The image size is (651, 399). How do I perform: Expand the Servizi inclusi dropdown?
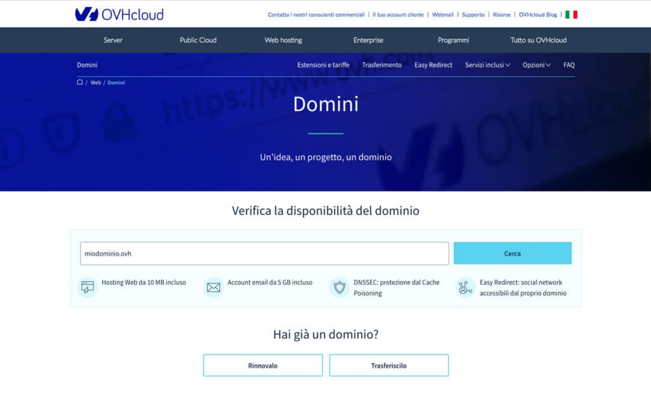tap(487, 65)
